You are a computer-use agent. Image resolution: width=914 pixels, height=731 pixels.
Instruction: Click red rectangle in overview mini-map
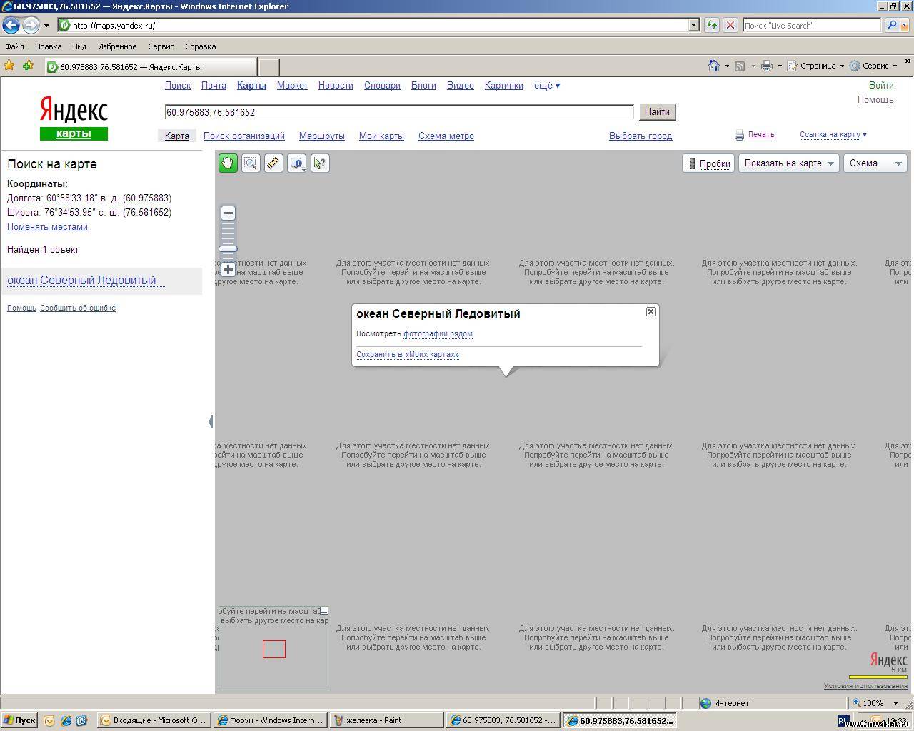[274, 649]
